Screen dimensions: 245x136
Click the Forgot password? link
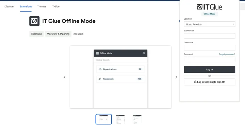click(x=227, y=54)
